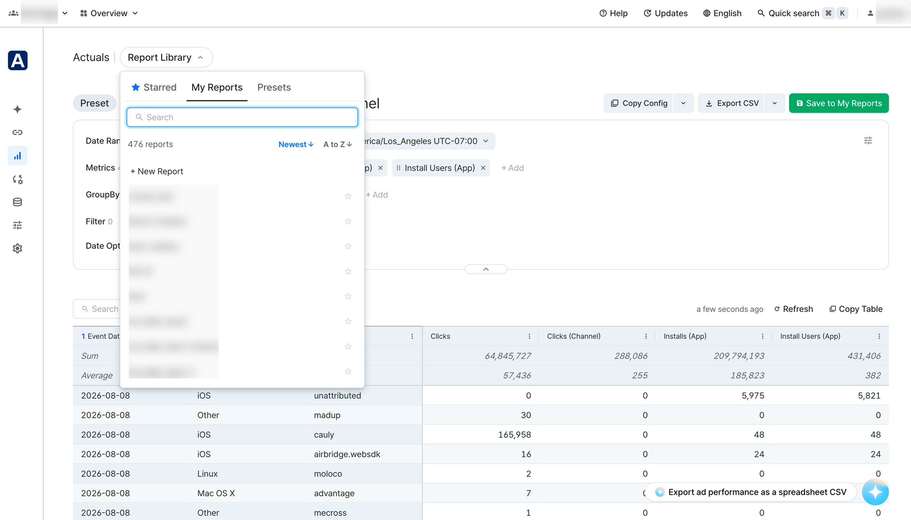Collapse the report configuration panel
This screenshot has width=911, height=520.
coord(486,269)
